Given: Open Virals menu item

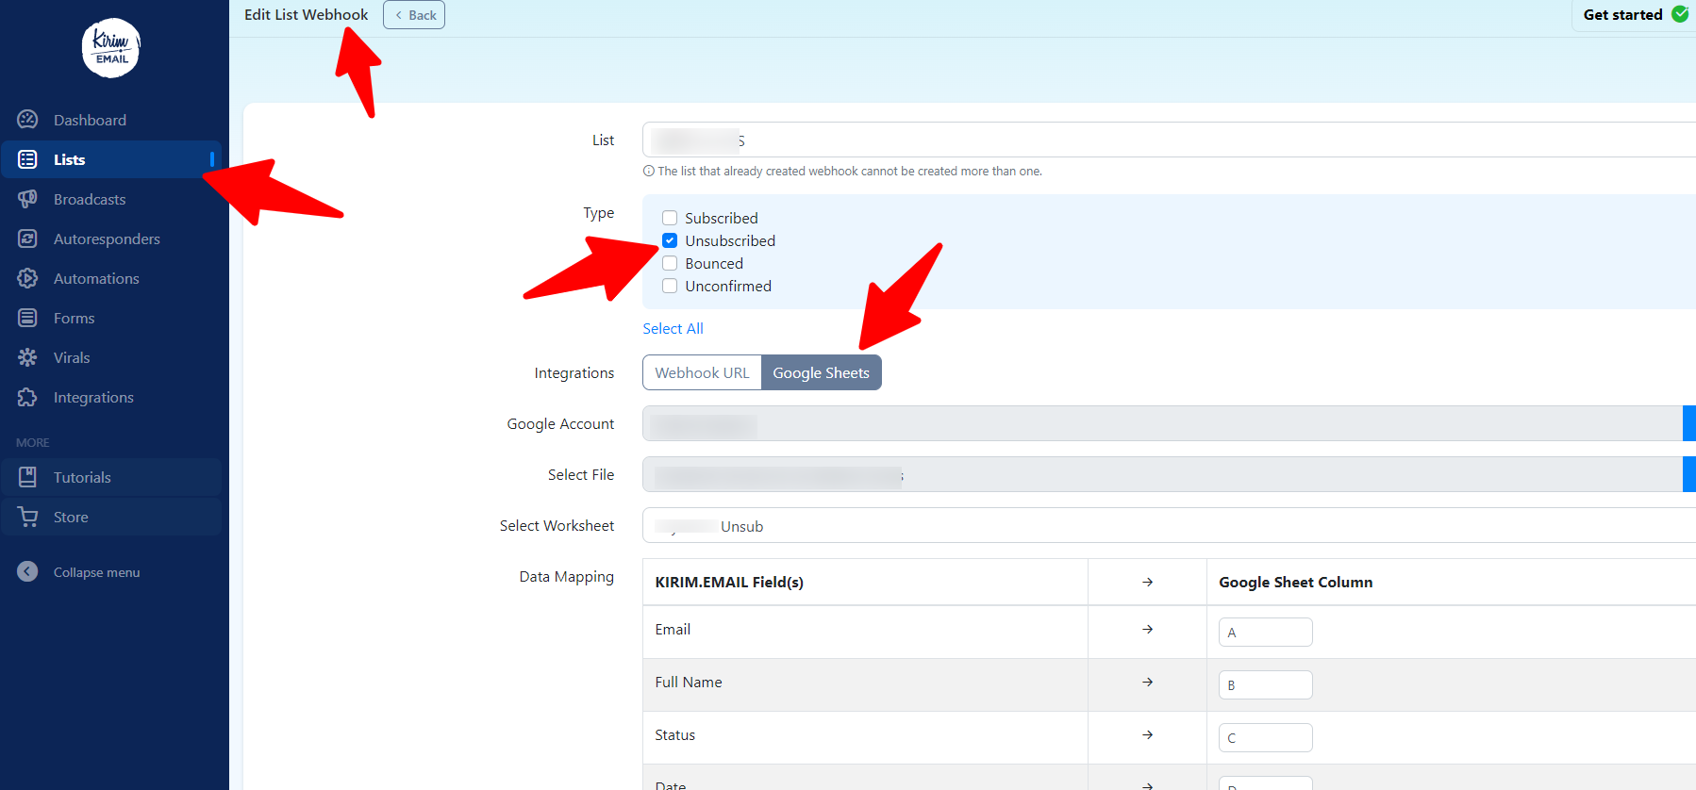Looking at the screenshot, I should click(x=72, y=357).
